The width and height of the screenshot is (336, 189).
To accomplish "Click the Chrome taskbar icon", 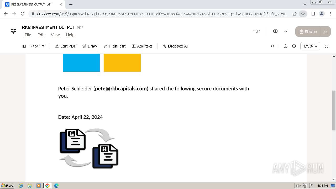I will coord(48,186).
